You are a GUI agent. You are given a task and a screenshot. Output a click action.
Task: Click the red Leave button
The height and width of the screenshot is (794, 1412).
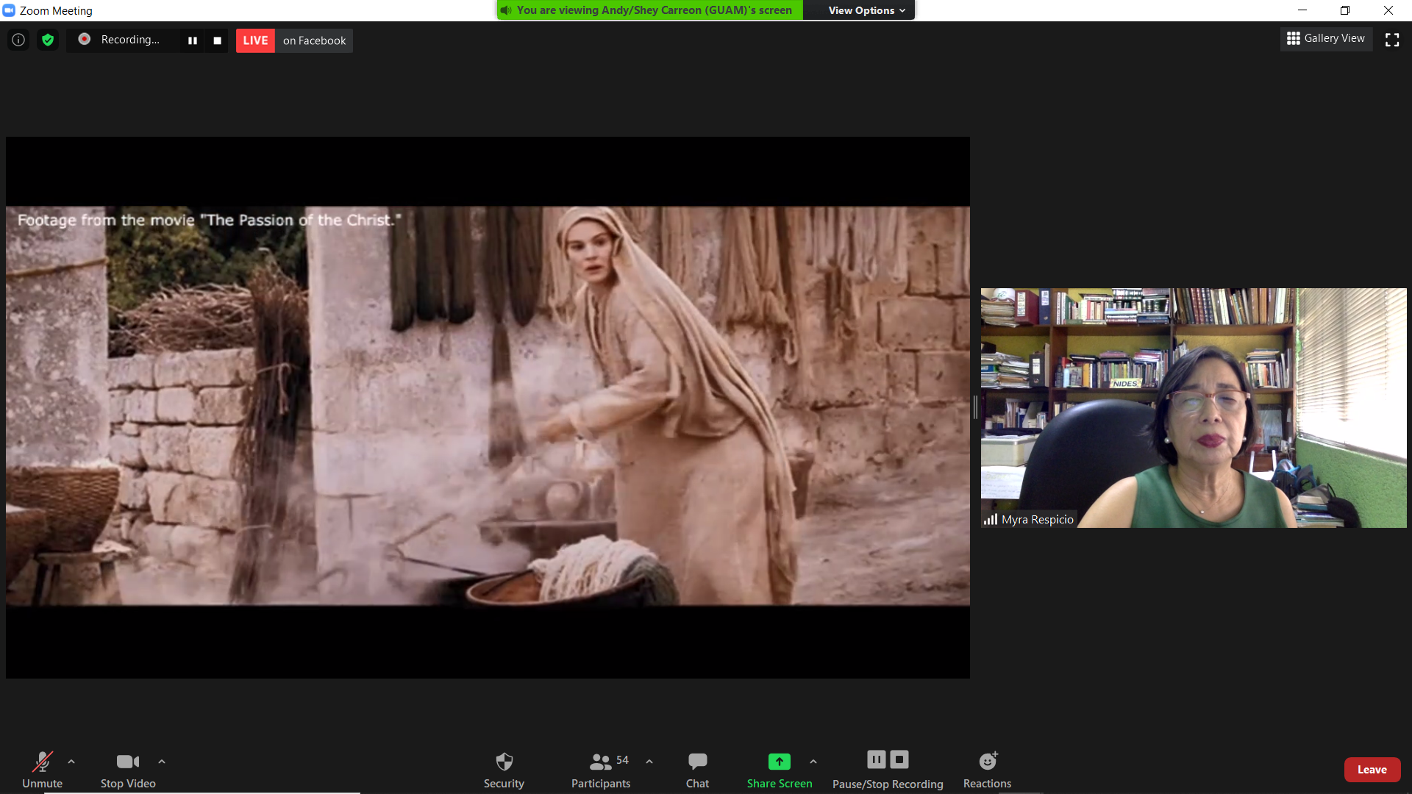[x=1372, y=770]
